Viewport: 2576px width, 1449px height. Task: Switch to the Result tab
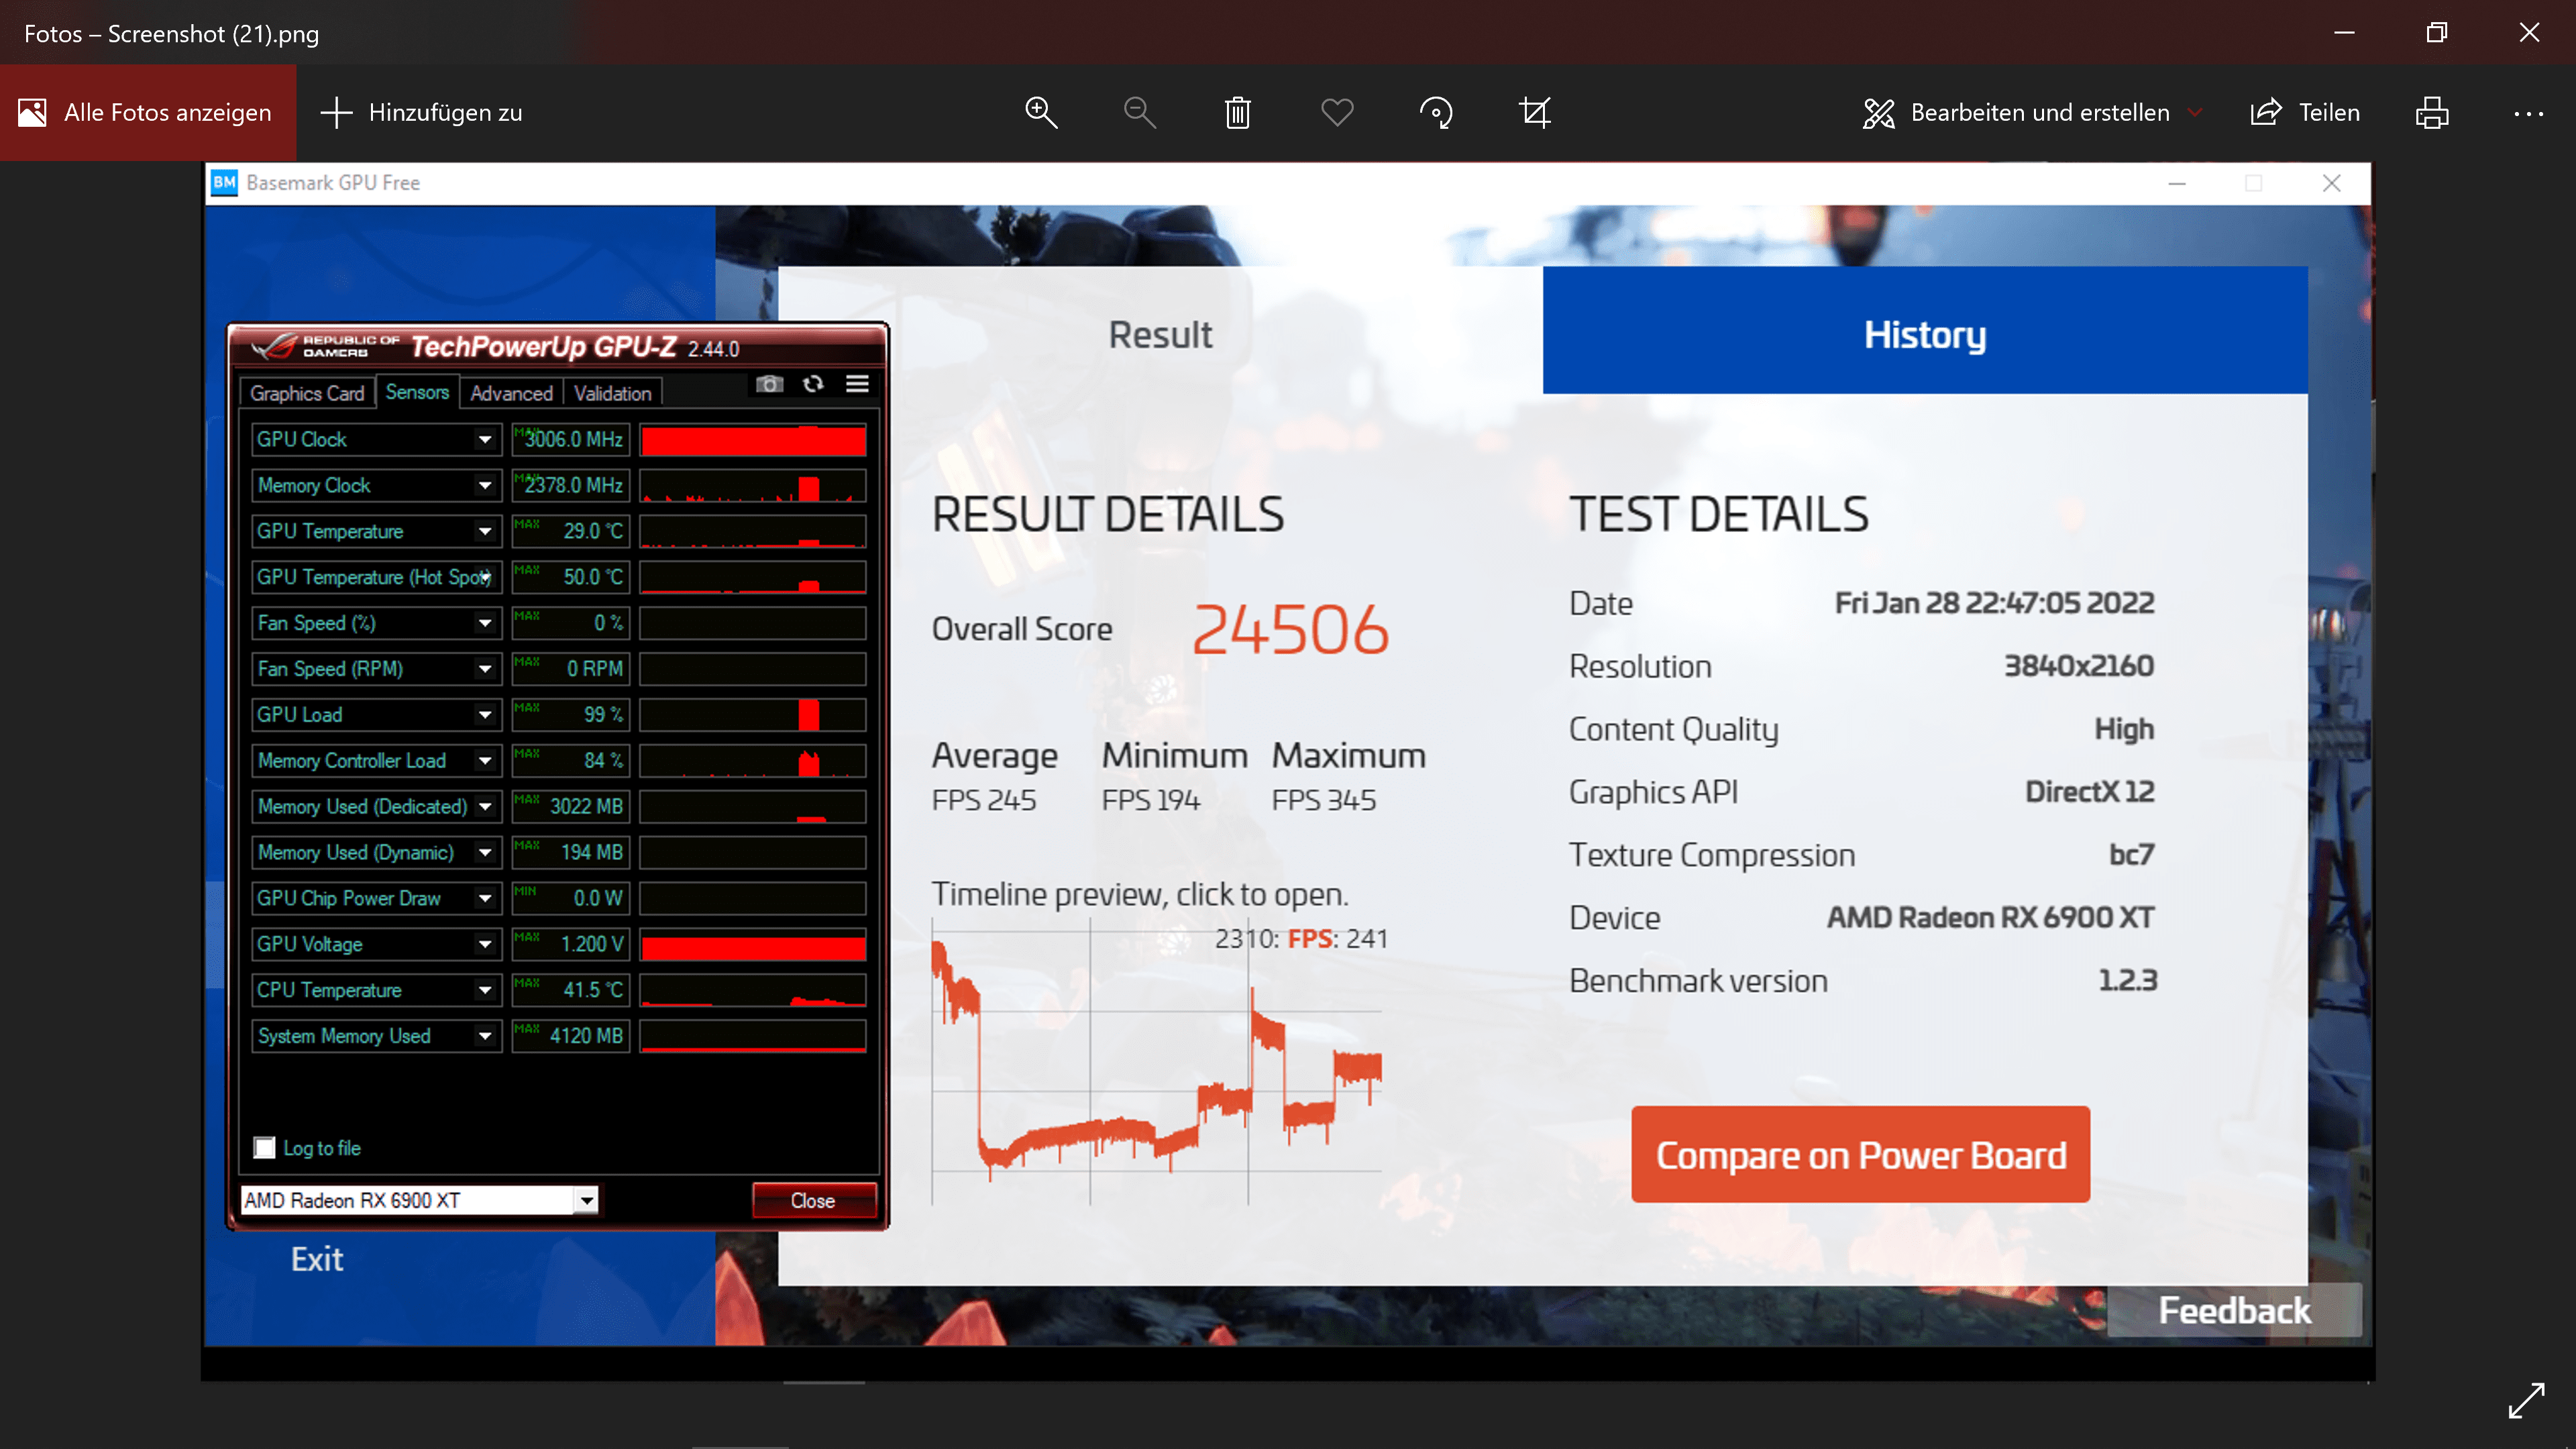[1160, 334]
